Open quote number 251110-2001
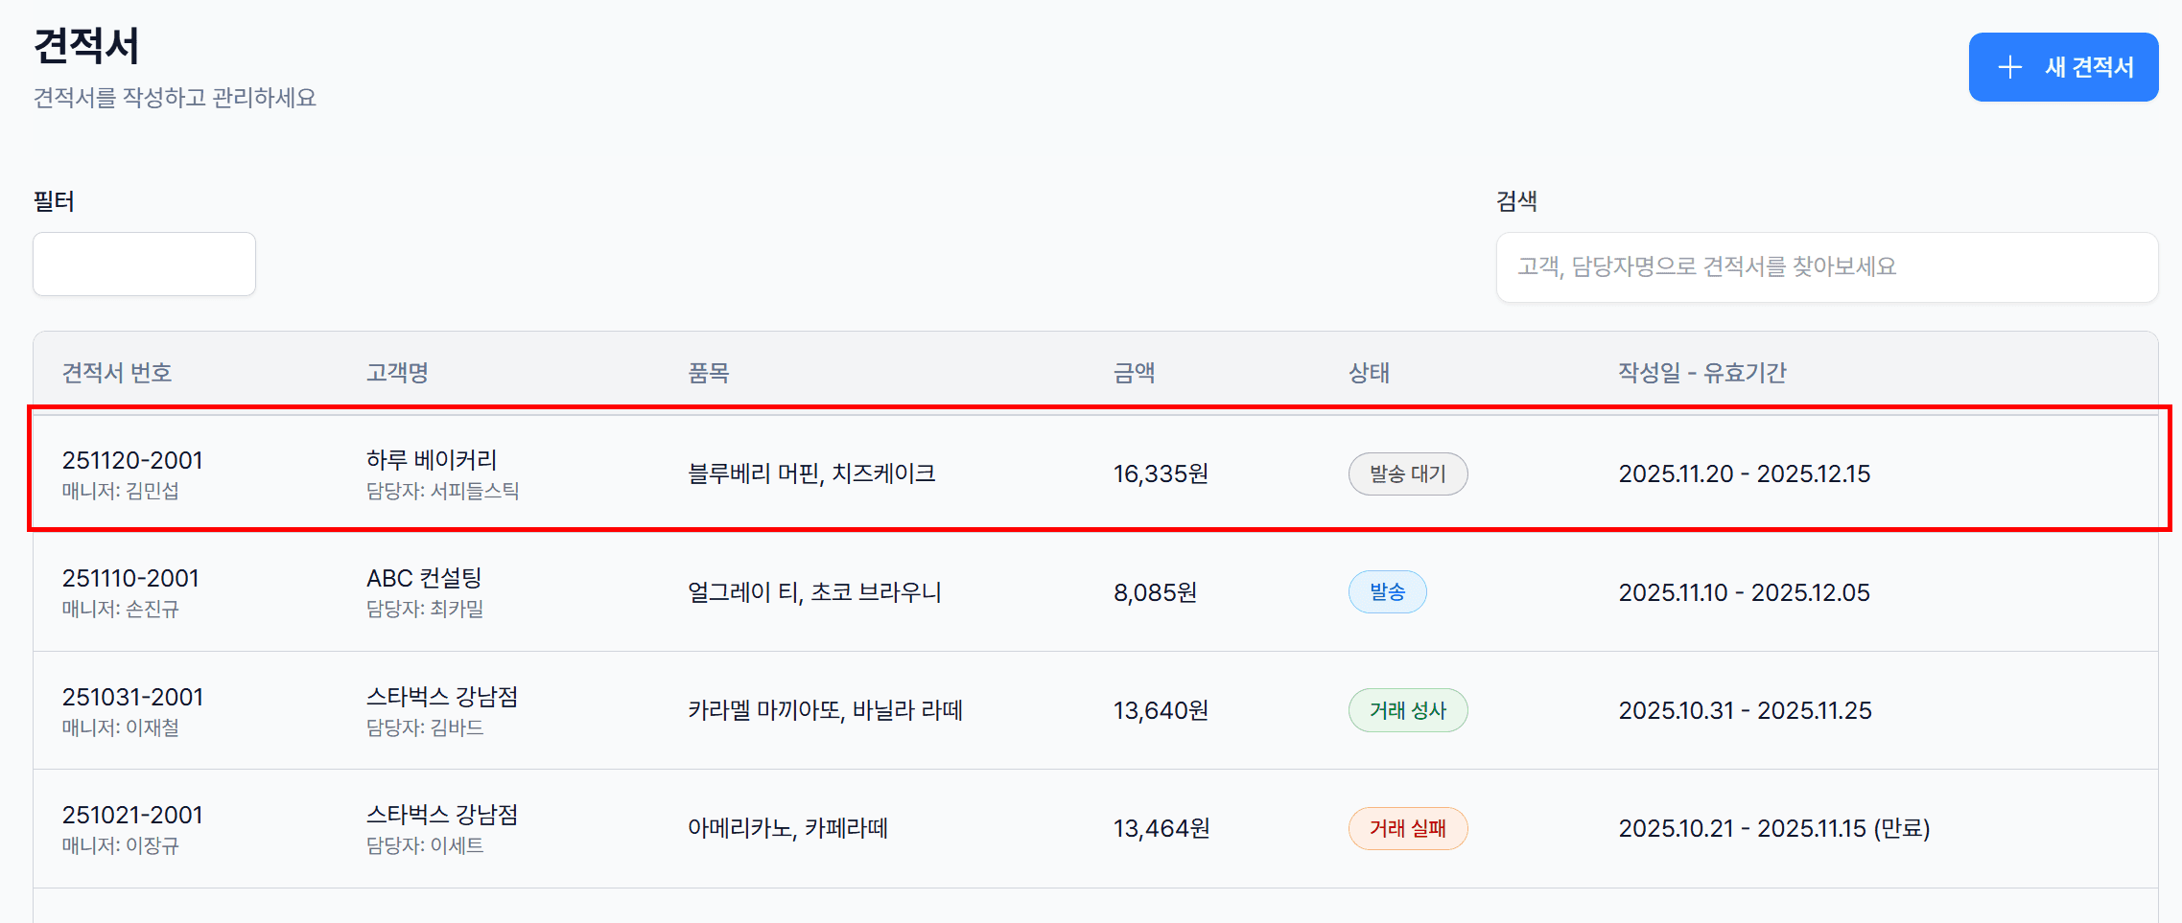 [x=130, y=578]
